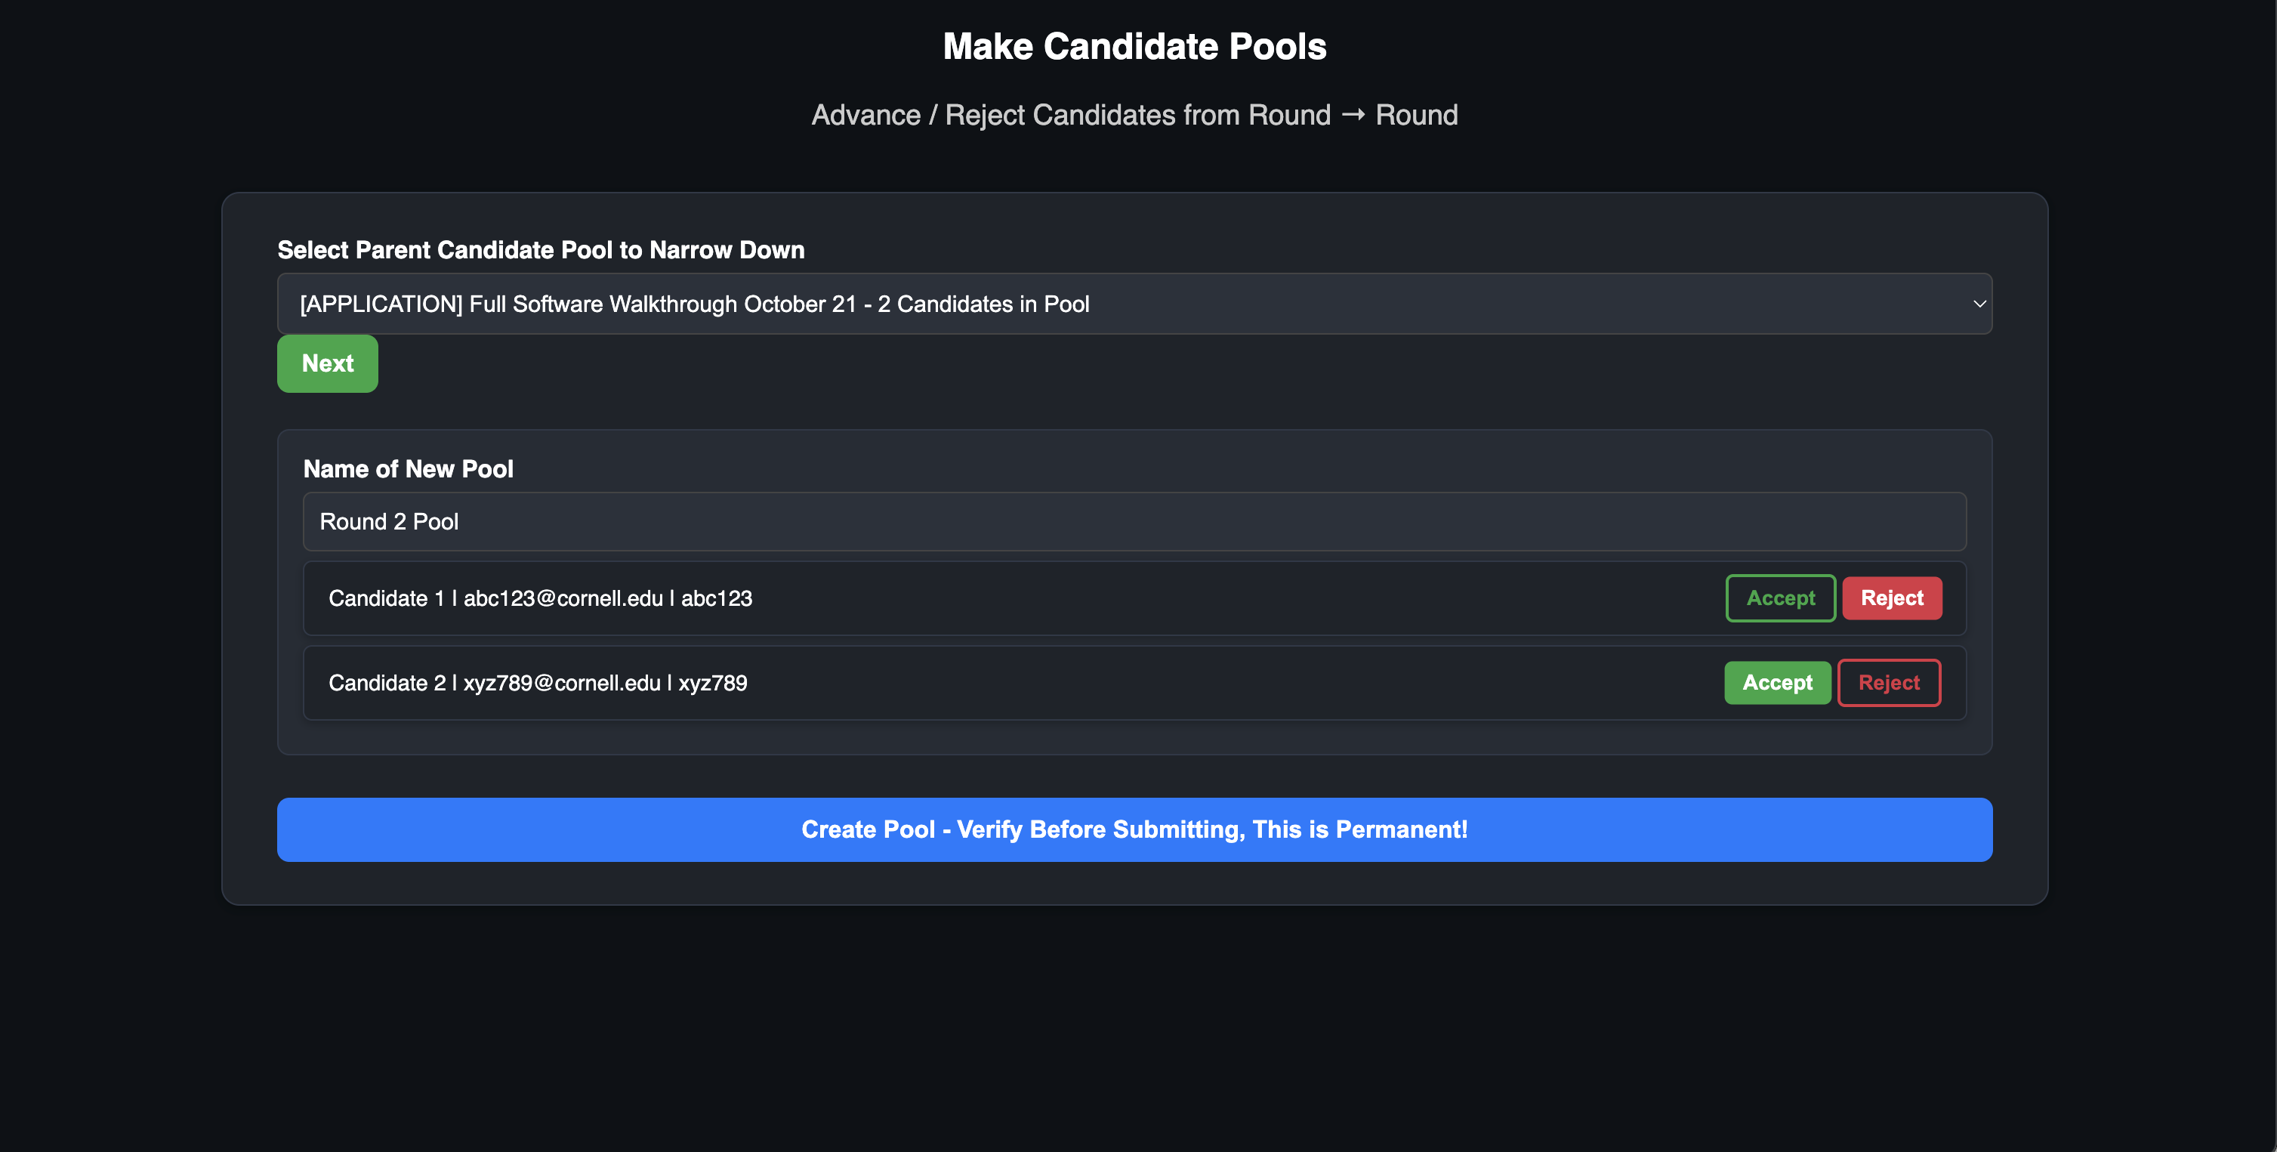The image size is (2277, 1152).
Task: Click the arrow icon between Round labels
Action: [x=1353, y=115]
